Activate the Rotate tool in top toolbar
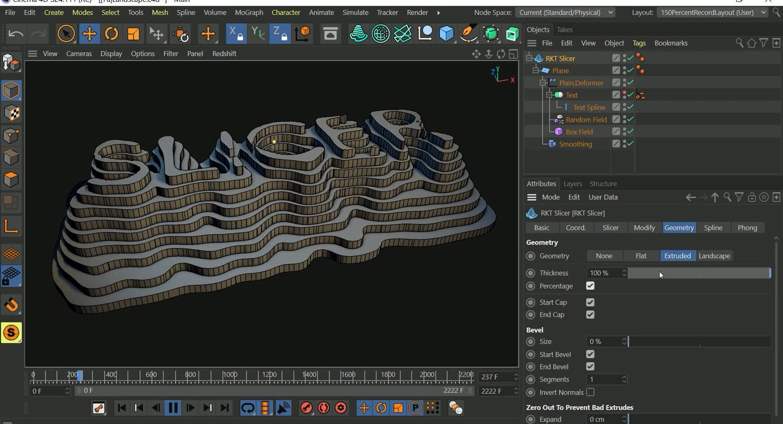Viewport: 783px width, 424px height. (x=111, y=34)
